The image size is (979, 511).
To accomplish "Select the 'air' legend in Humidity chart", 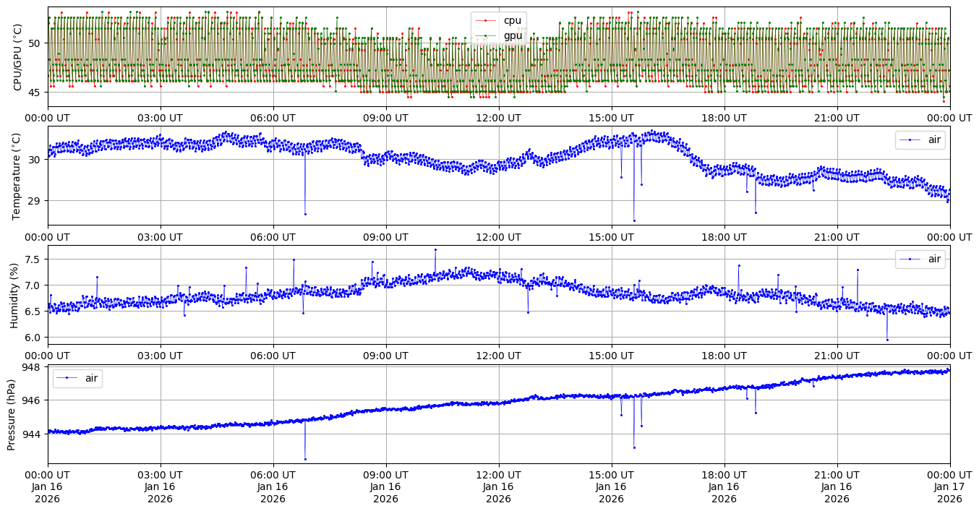I will (x=935, y=259).
